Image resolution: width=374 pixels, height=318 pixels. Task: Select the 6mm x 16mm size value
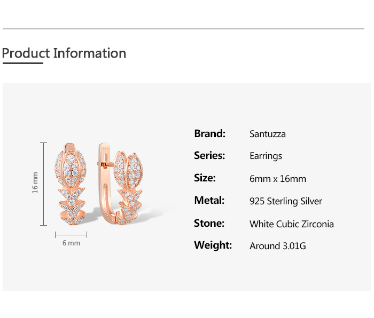[x=278, y=179]
